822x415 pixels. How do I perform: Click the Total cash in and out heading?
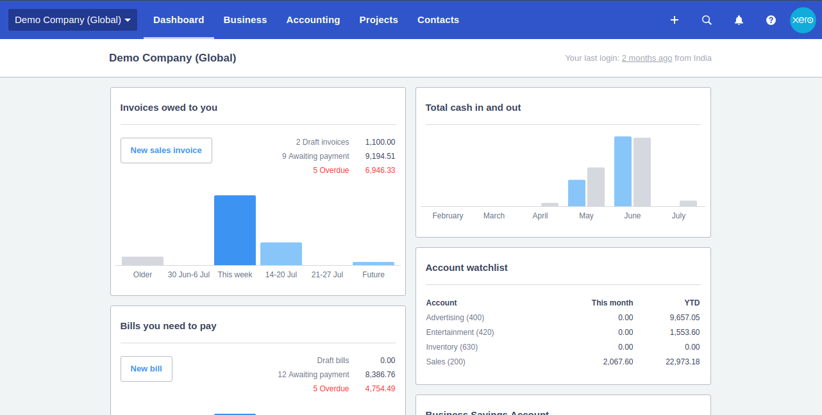473,108
